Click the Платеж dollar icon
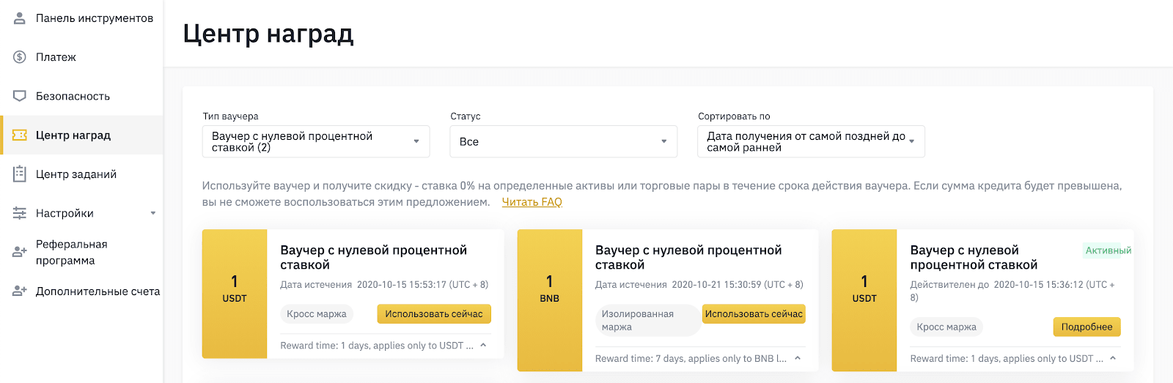Screen dimensions: 1173x383 click(20, 57)
